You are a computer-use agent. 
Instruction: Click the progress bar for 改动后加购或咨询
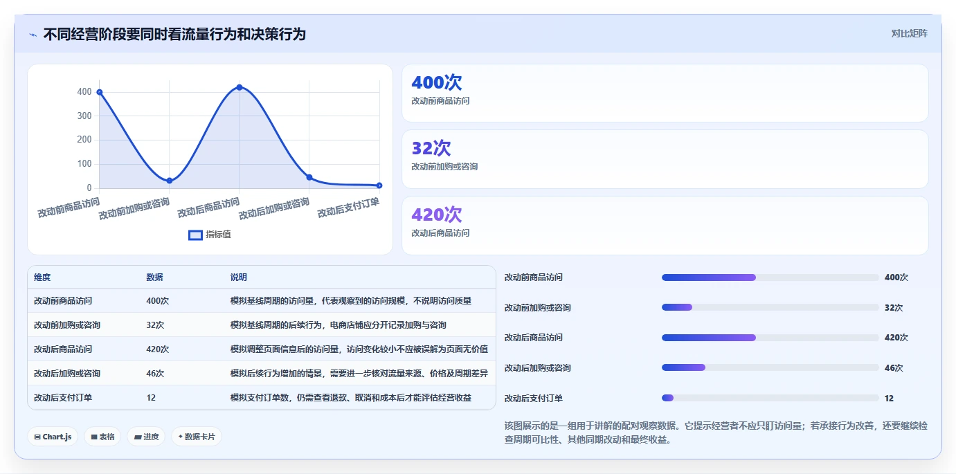coord(770,367)
